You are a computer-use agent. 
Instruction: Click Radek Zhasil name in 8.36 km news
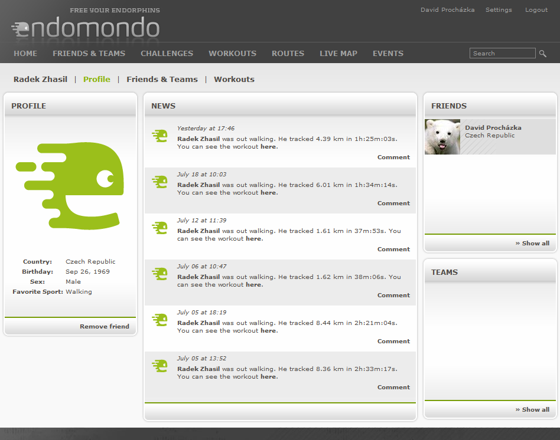[x=198, y=369]
